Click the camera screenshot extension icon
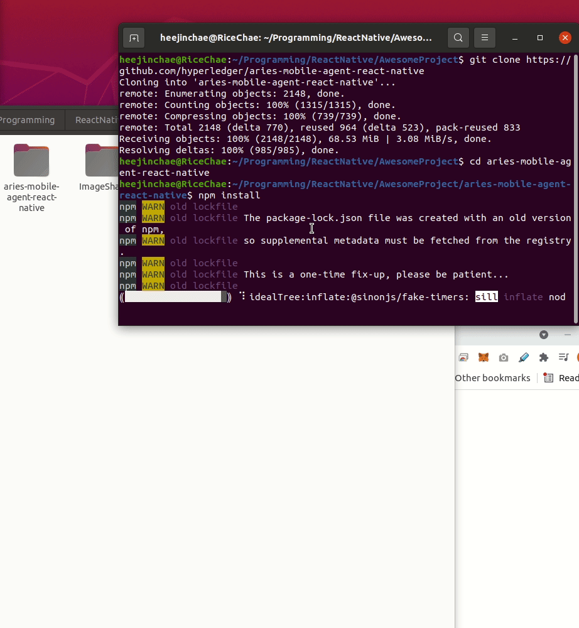Image resolution: width=579 pixels, height=628 pixels. click(x=503, y=358)
